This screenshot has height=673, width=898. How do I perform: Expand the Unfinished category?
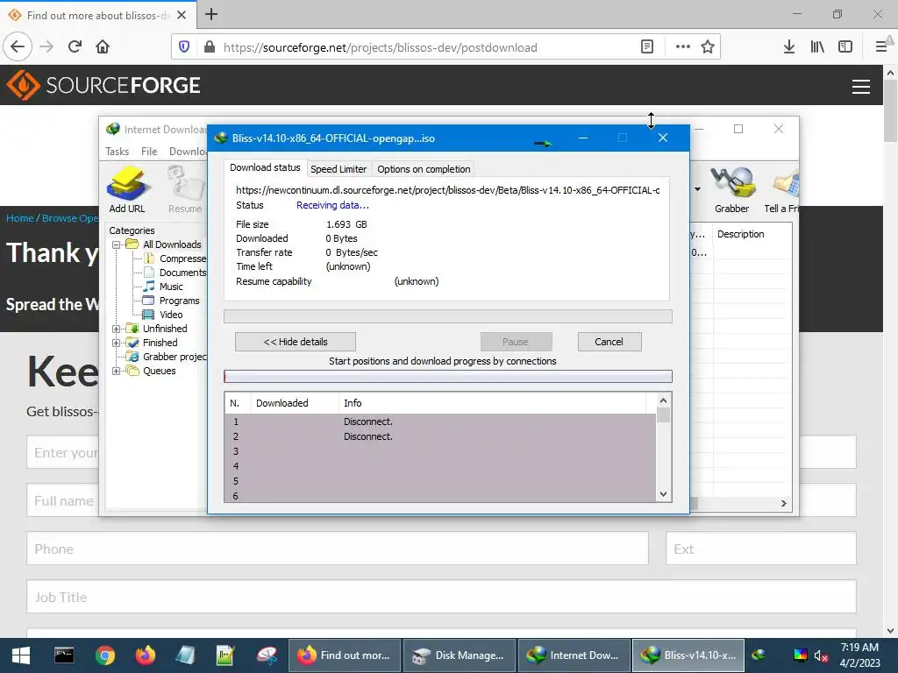[x=116, y=329]
